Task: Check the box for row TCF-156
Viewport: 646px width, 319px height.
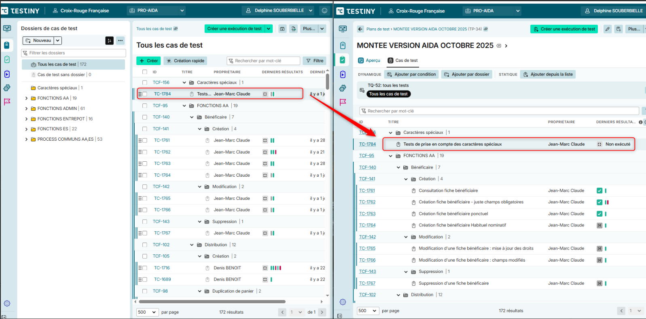Action: [x=144, y=82]
